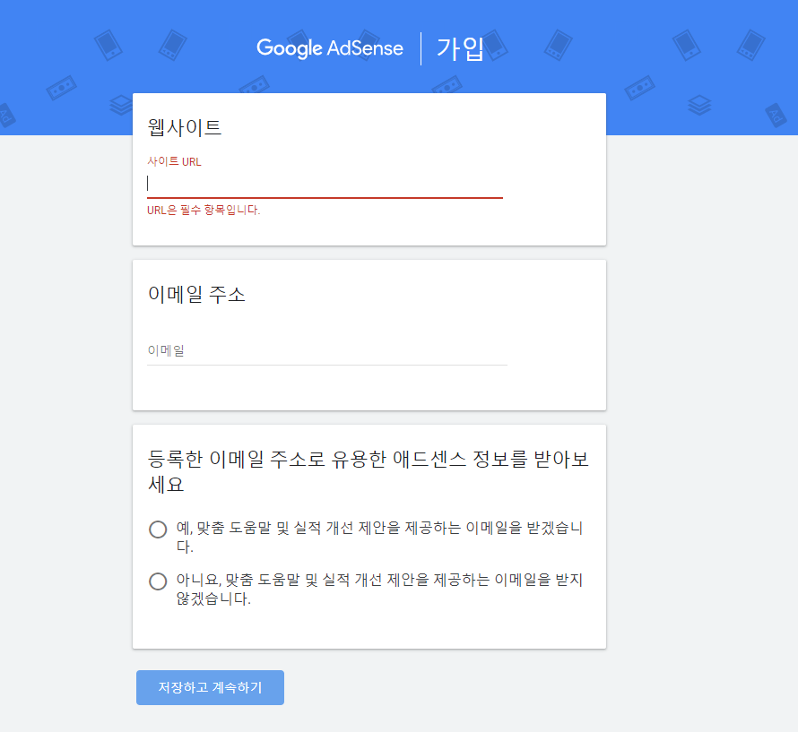798x732 pixels.
Task: Click the '등록한 이메일 주소로' heading text
Action: [368, 471]
